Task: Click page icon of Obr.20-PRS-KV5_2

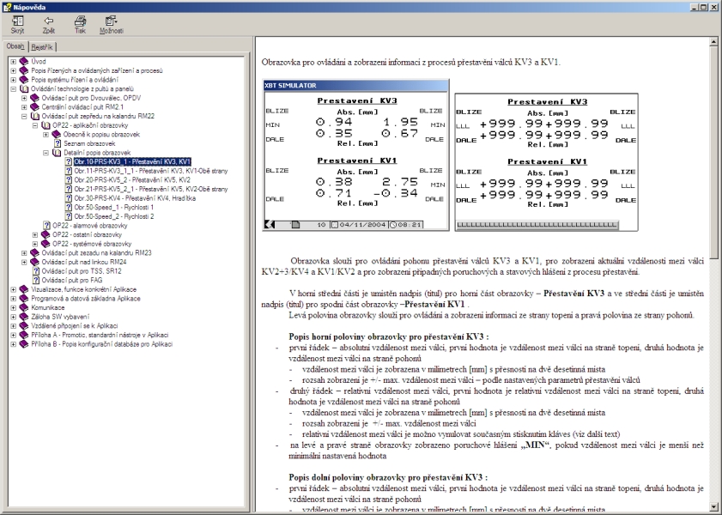Action: [69, 180]
